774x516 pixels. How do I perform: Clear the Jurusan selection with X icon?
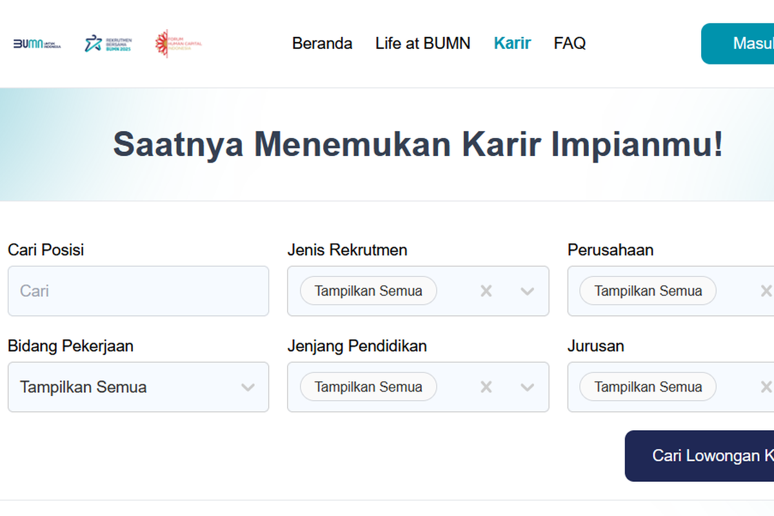pos(766,387)
